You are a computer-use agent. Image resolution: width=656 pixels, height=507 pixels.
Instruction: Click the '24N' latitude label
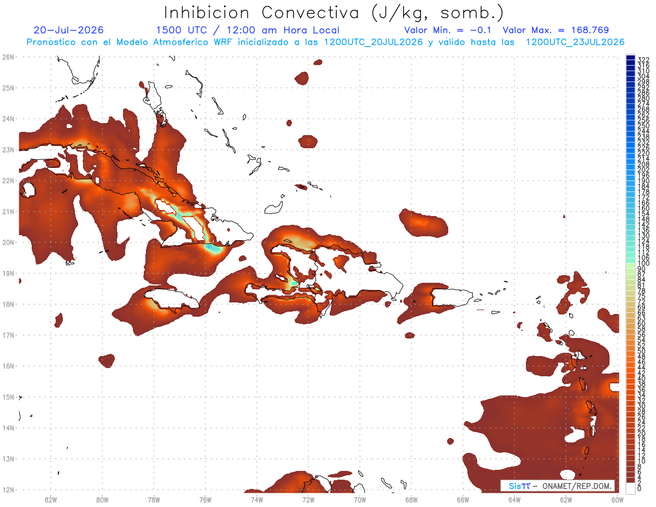coord(8,119)
